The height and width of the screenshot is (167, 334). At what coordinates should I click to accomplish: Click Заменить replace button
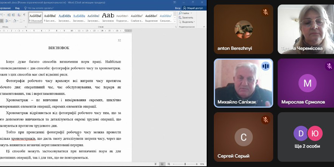[x=186, y=18]
